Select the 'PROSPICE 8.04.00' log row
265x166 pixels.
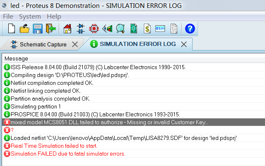(133, 114)
